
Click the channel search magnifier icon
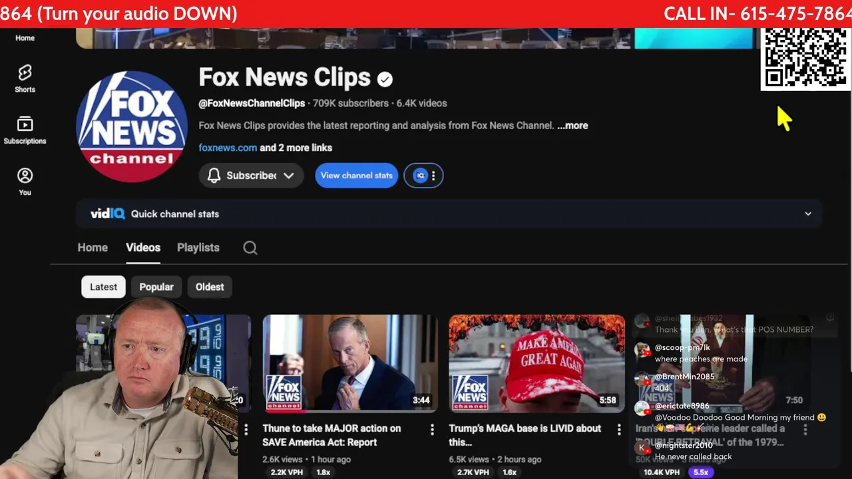click(x=250, y=248)
